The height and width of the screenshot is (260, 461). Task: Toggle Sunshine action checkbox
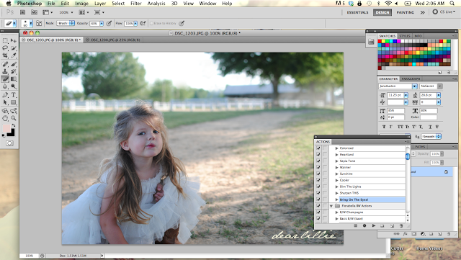pos(318,174)
